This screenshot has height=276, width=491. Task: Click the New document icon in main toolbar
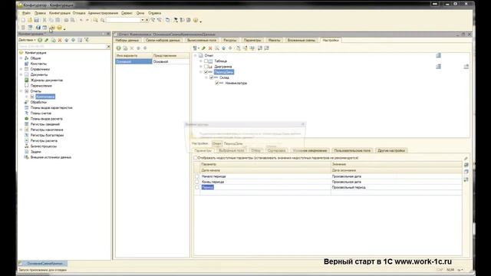(23, 20)
